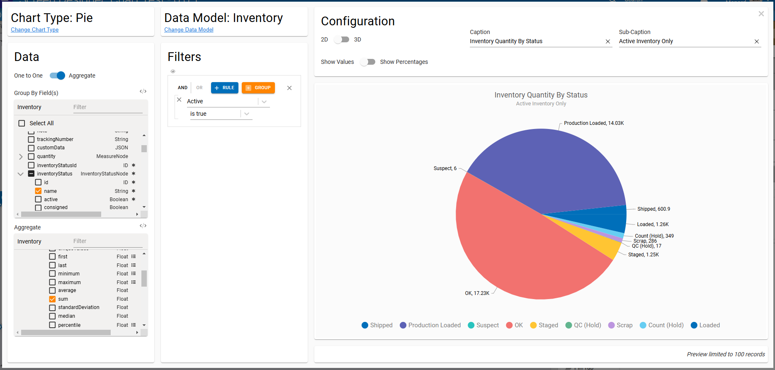Viewport: 775px width, 370px height.
Task: Click list icon next to maximum aggregate
Action: tap(134, 282)
